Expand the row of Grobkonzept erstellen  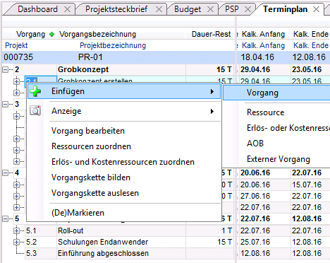(16, 81)
